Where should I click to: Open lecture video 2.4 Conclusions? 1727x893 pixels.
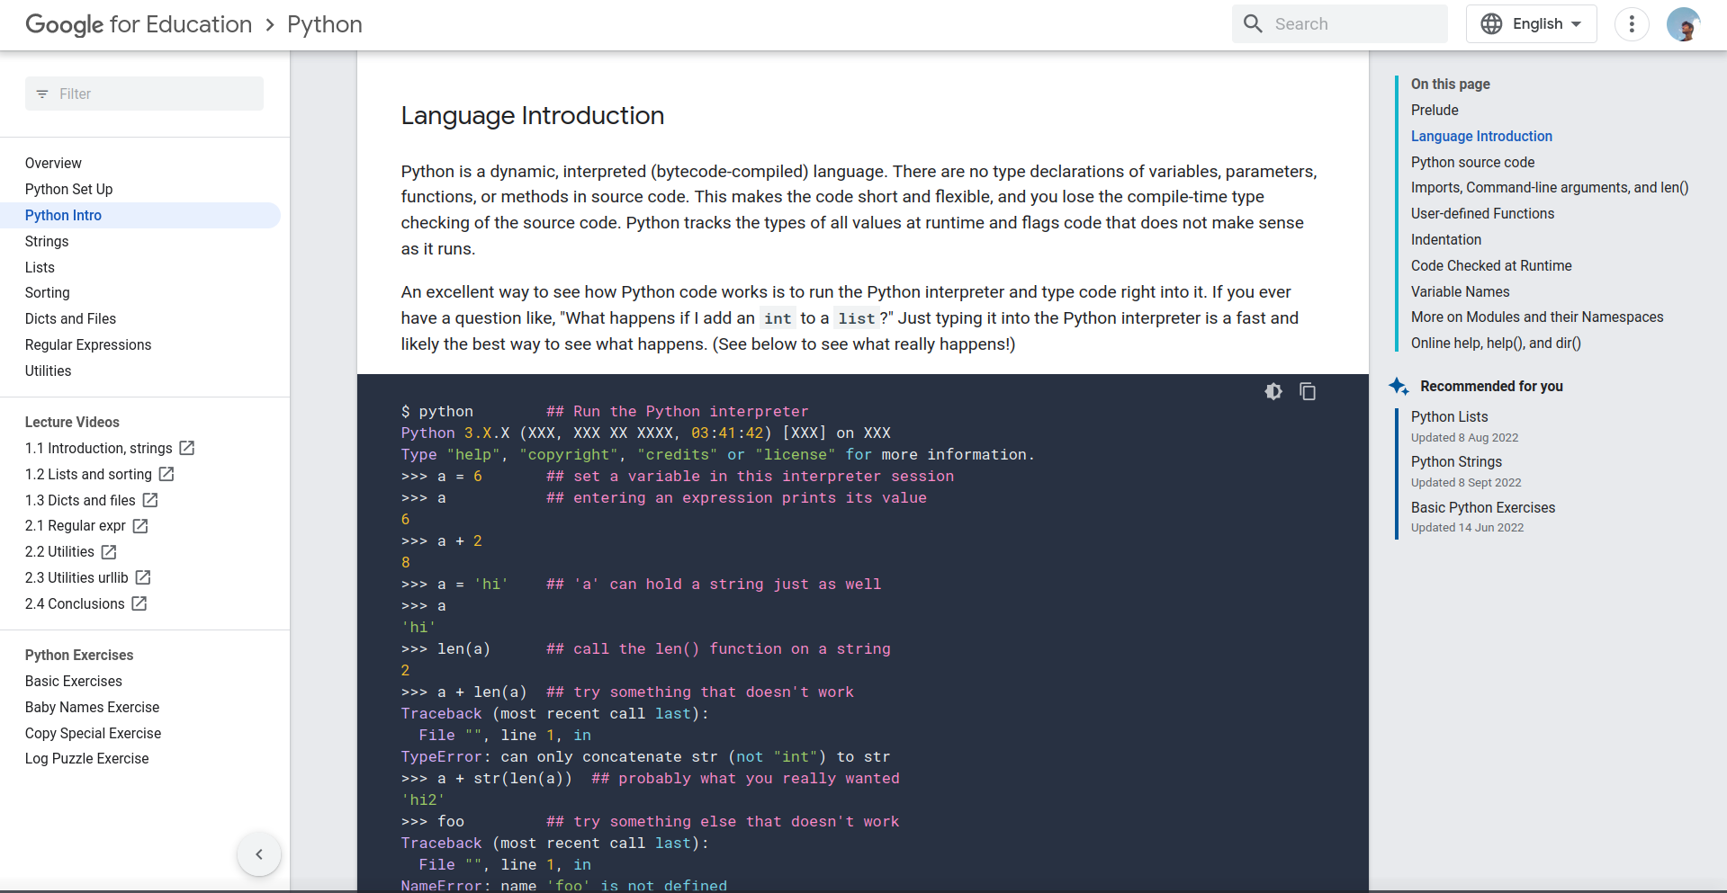[75, 603]
